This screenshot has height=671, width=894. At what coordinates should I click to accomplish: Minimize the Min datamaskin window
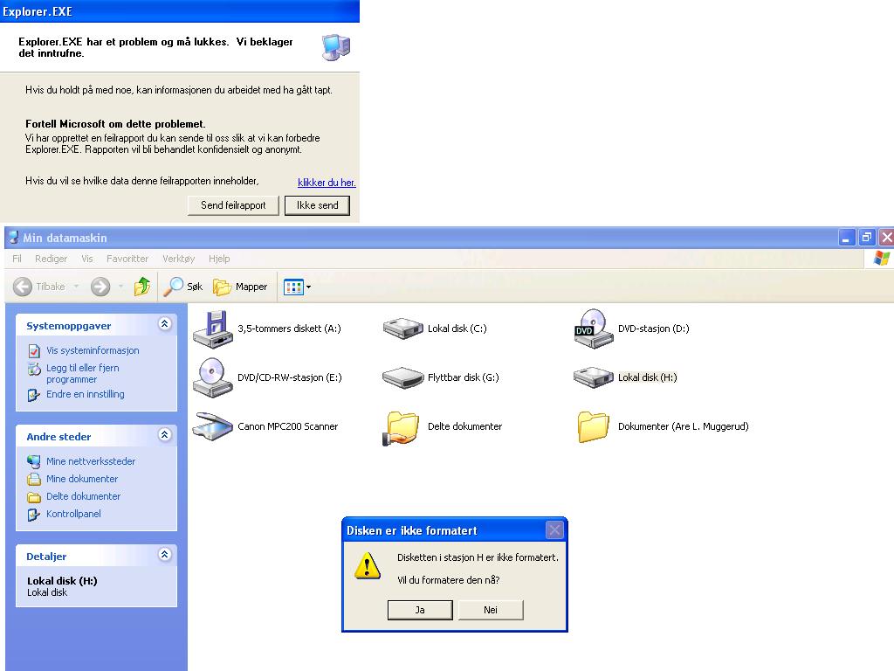tap(847, 238)
